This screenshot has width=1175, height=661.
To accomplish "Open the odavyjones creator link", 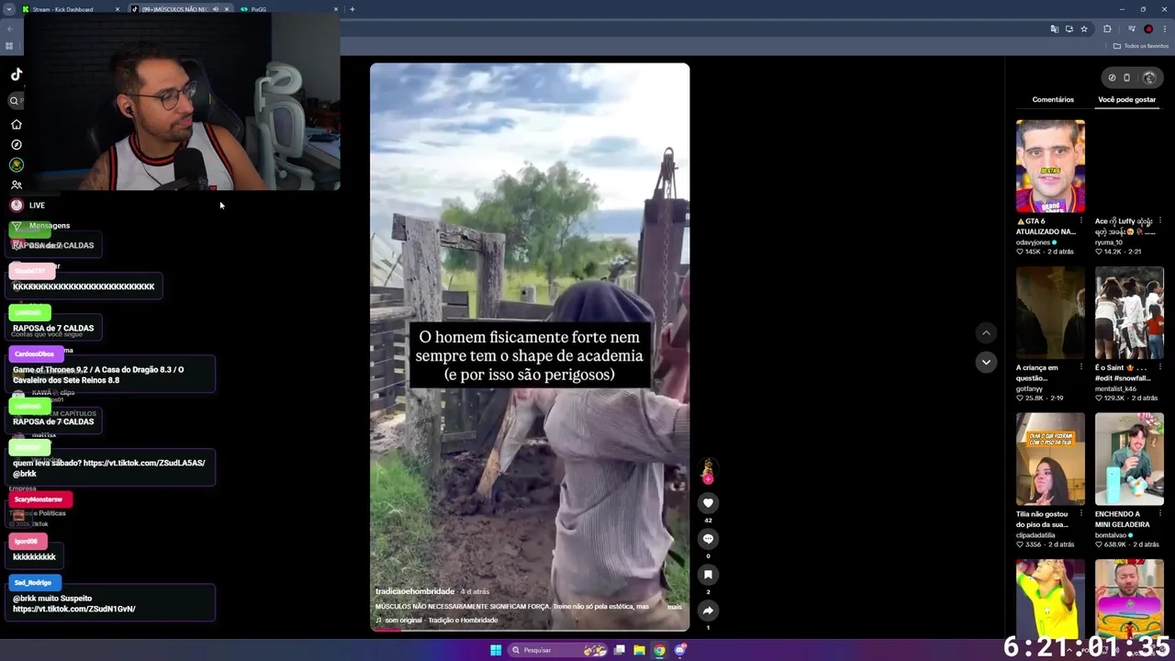I will 1033,242.
